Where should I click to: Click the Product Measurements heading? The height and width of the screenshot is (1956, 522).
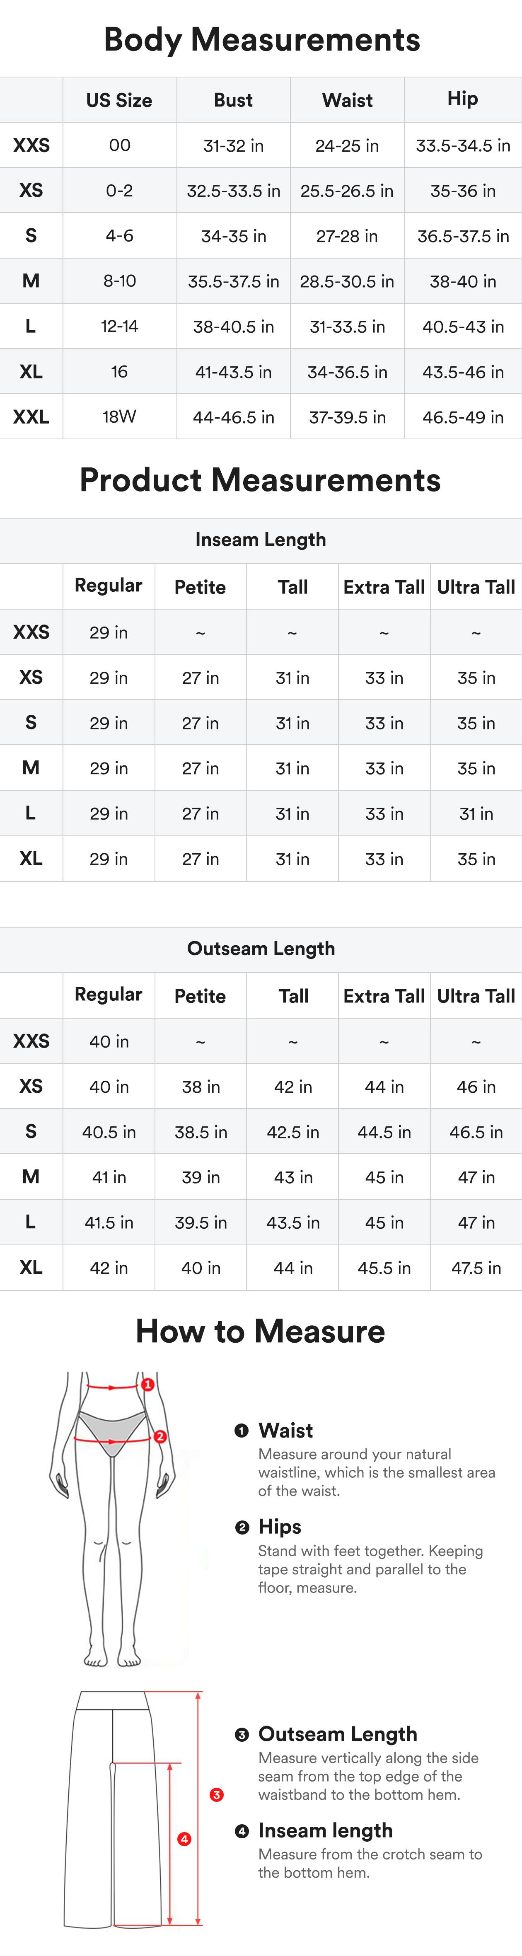coord(260,480)
